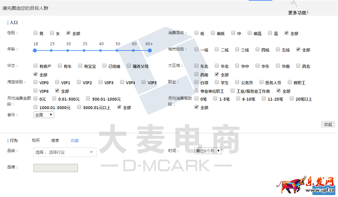Screen dimensions: 338x197
Task: Focus the 品牌 input field
Action: pos(56,168)
